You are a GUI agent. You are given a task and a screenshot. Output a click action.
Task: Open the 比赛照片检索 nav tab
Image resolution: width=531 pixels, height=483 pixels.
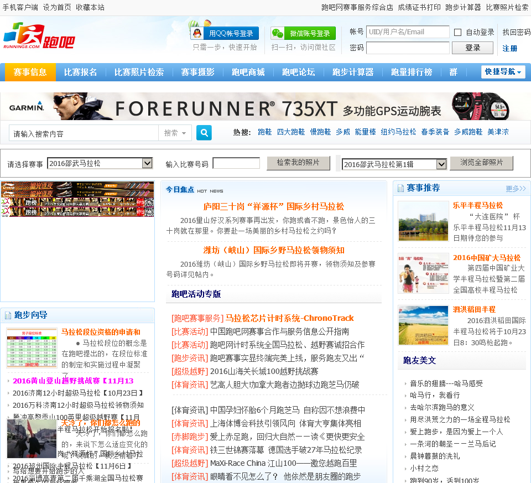139,72
